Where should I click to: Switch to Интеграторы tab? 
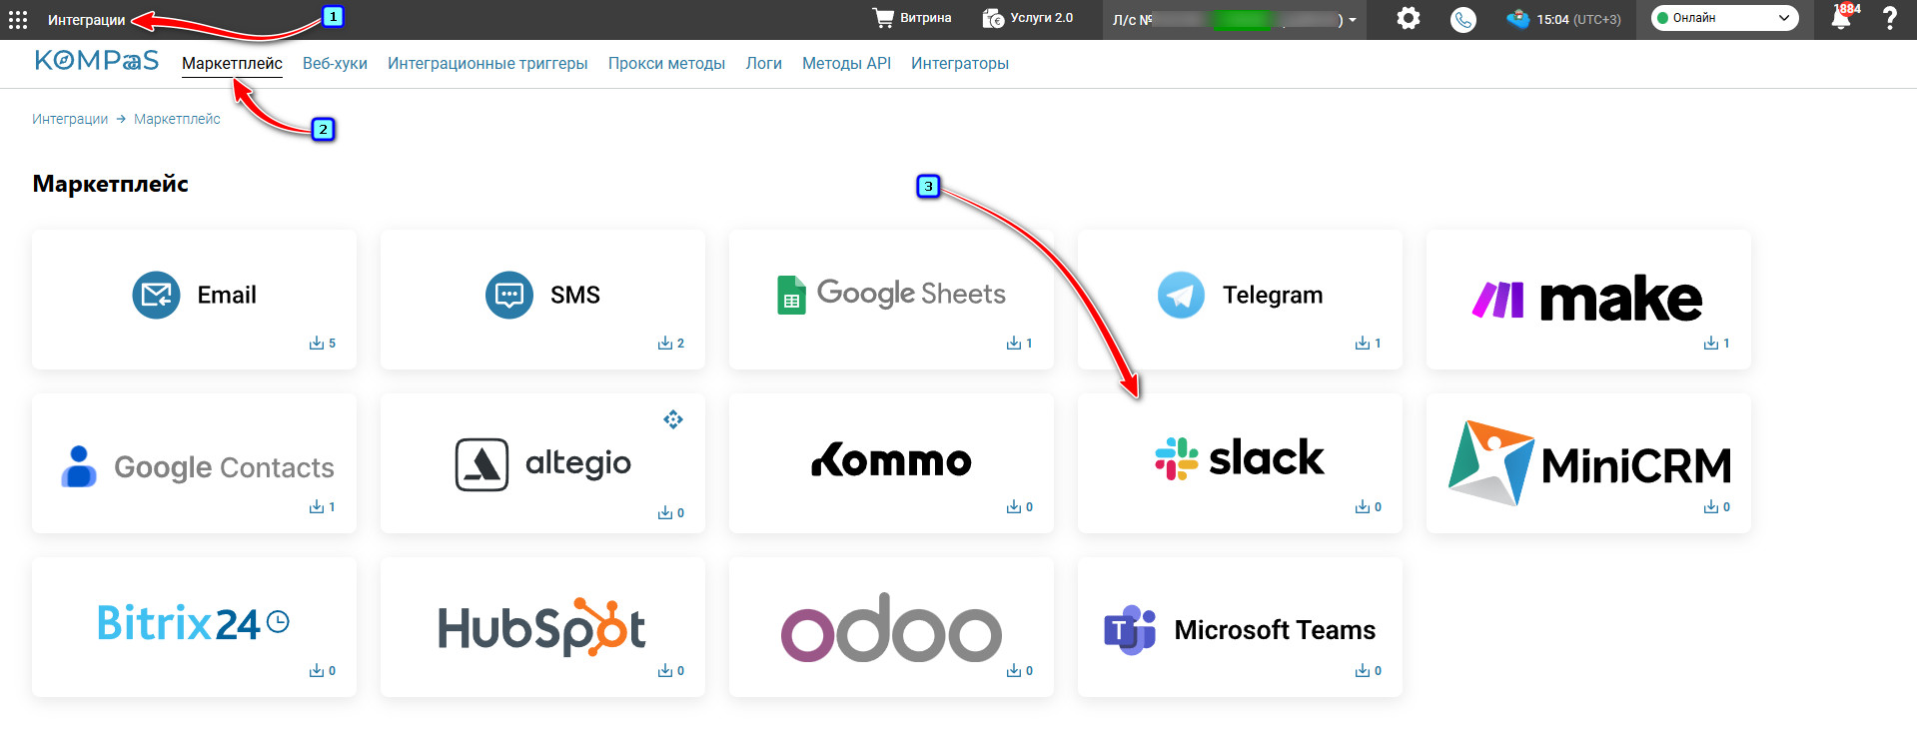960,64
